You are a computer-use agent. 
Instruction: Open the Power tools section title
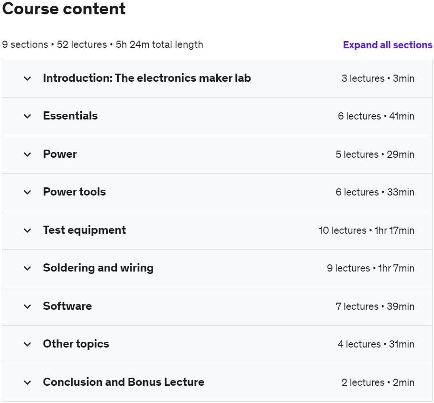[74, 192]
